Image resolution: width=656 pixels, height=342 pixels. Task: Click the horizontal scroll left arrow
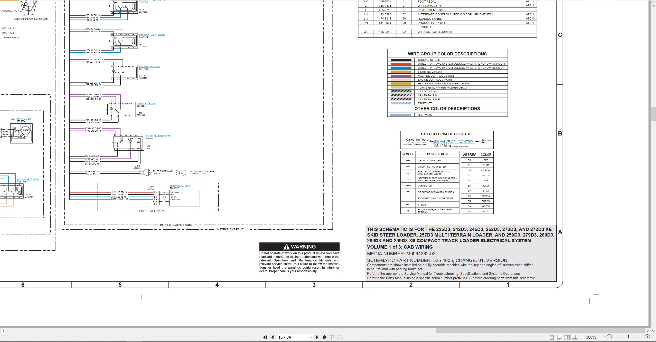tap(4, 331)
